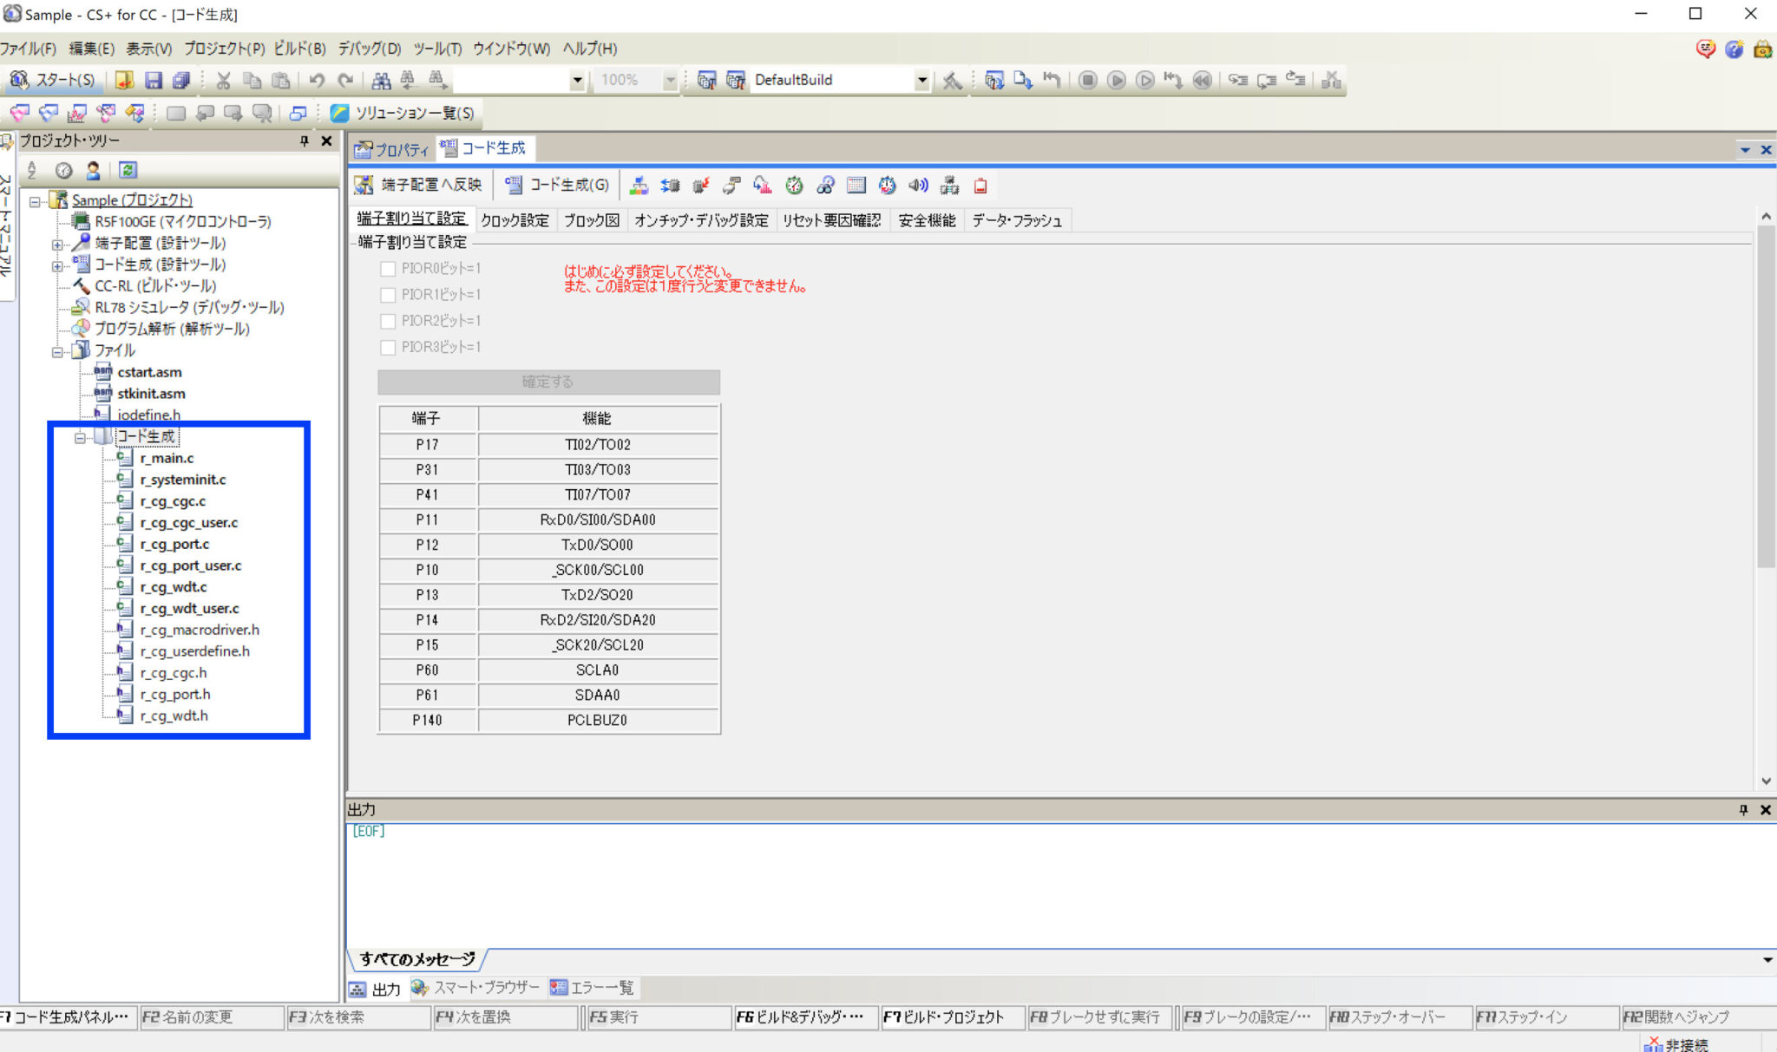Check the PIOR1ビット=1 checkbox
Viewport: 1777px width, 1052px height.
(x=388, y=295)
